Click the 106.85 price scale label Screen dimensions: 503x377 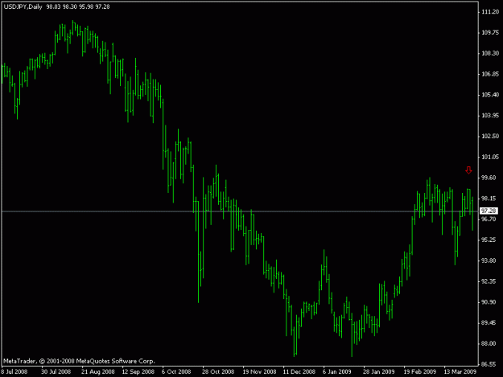pyautogui.click(x=490, y=74)
